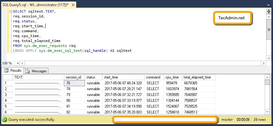Collapse the SELECT statement outline block
Image resolution: width=273 pixels, height=126 pixels.
(11, 12)
